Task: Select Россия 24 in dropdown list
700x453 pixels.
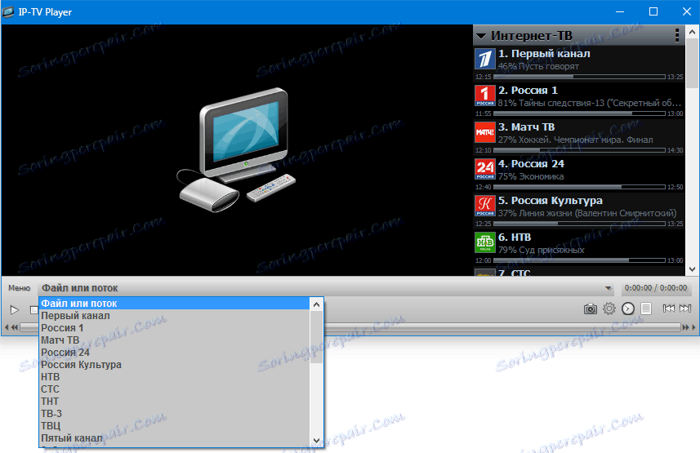Action: coord(175,352)
